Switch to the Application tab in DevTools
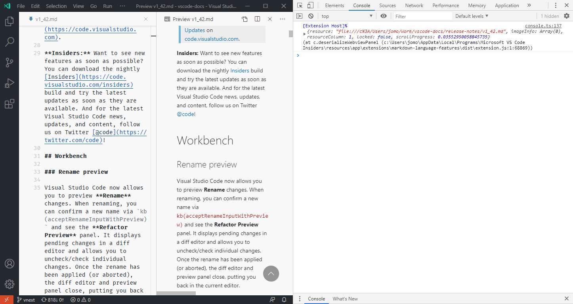The height and width of the screenshot is (304, 573). [x=507, y=6]
